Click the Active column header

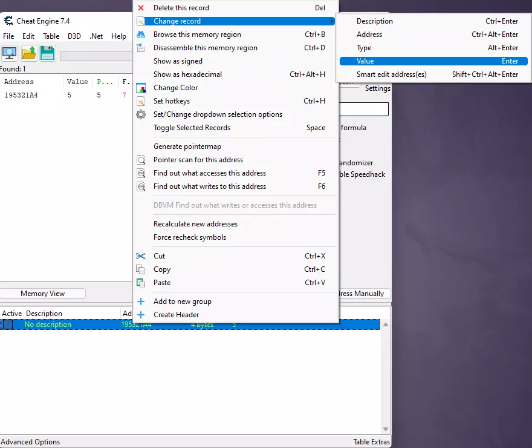(12, 313)
